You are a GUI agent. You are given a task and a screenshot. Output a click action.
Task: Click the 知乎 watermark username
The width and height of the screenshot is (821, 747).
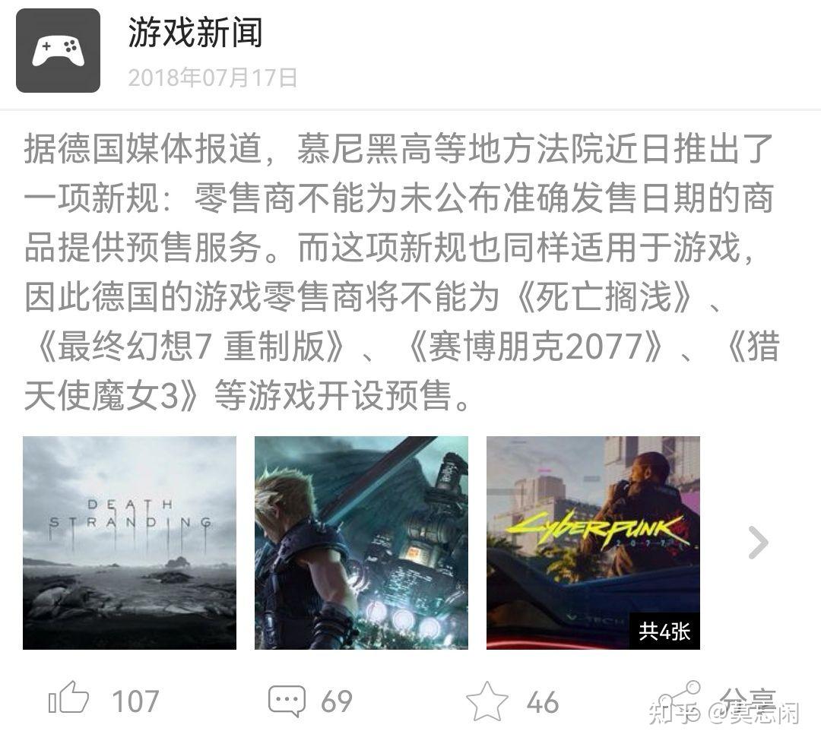724,713
